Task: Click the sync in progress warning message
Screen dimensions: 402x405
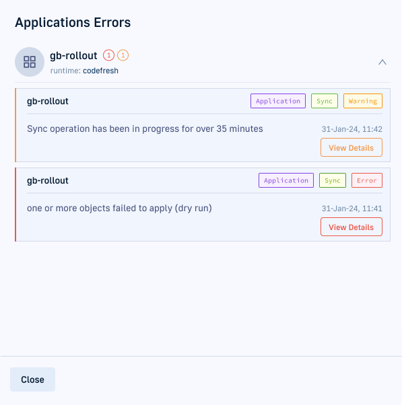Action: [x=145, y=128]
